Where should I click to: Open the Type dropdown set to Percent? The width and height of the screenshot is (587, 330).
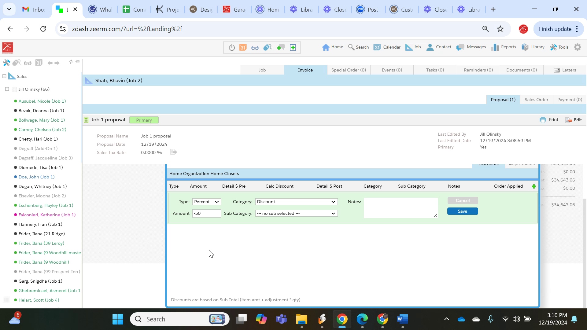coord(207,202)
